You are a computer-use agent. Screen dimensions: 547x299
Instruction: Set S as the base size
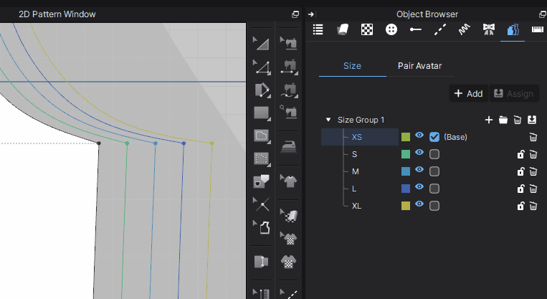coord(434,154)
